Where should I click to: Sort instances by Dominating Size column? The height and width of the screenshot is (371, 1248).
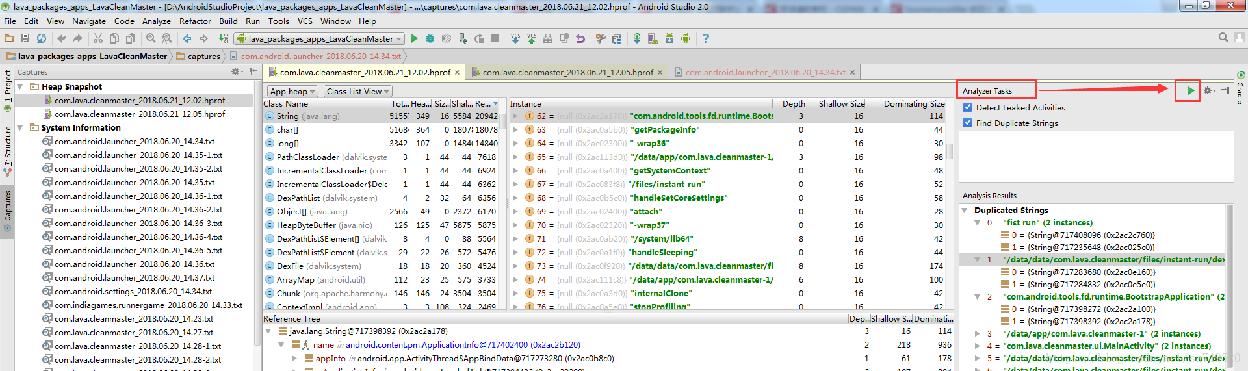point(913,103)
